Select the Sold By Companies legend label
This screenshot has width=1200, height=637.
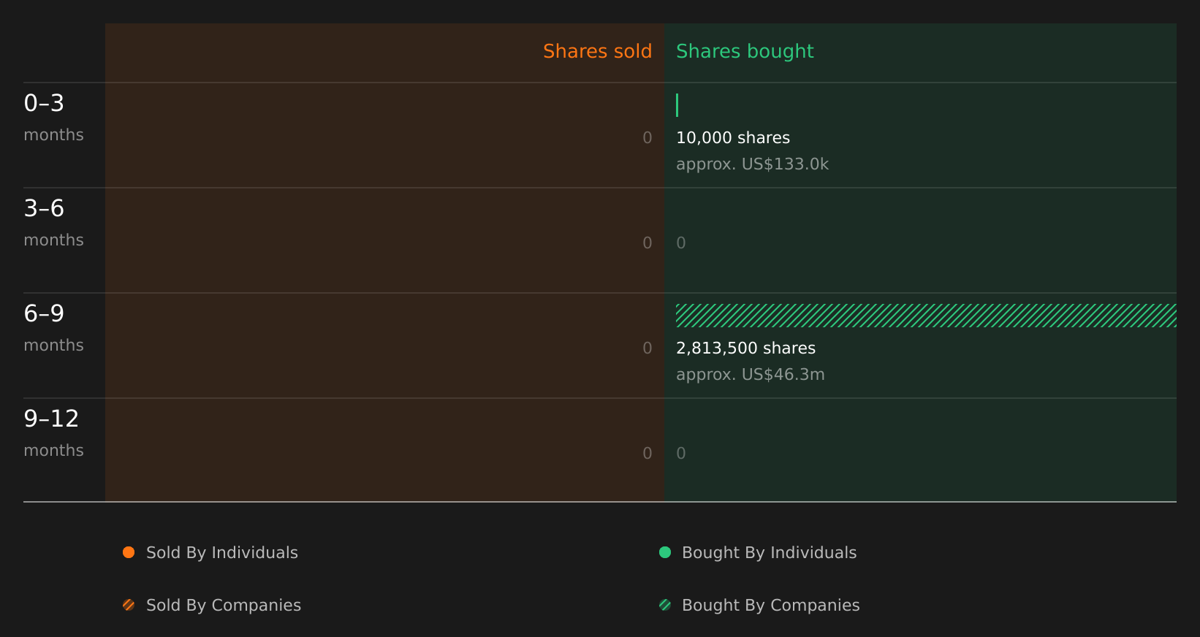tap(224, 606)
